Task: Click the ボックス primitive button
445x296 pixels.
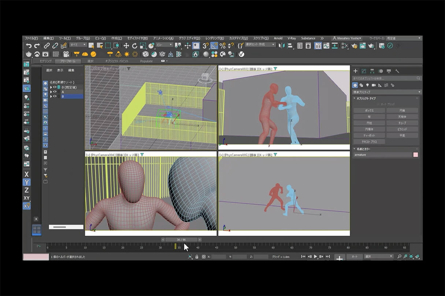Action: (x=370, y=110)
